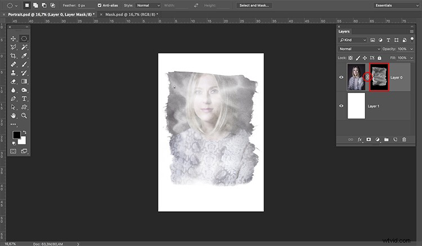Select the Polygonal Lasso tool
Screen dimensions: 422x246
point(13,47)
